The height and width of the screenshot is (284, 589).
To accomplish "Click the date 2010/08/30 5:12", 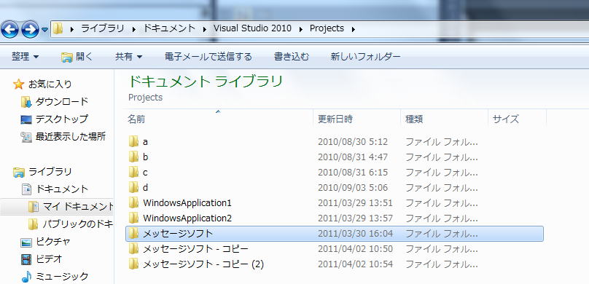I will [353, 142].
